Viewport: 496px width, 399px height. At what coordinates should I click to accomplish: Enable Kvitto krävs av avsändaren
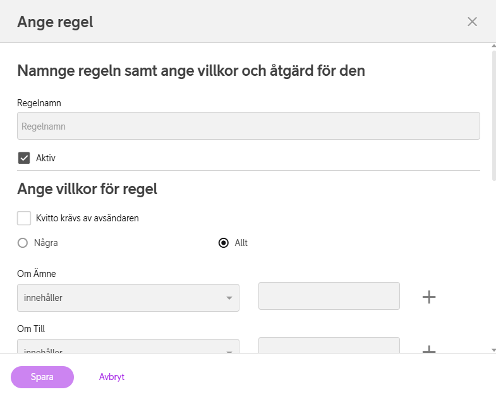24,218
